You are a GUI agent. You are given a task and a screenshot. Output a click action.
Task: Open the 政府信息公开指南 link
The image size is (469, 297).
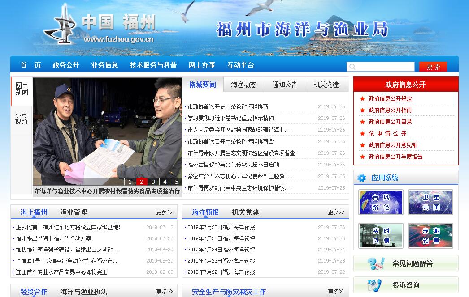pos(390,110)
